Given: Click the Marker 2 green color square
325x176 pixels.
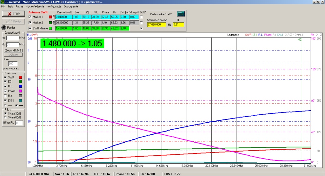Looking at the screenshot, I should click(x=50, y=23).
